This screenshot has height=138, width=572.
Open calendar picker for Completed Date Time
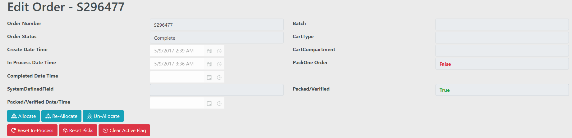point(209,77)
